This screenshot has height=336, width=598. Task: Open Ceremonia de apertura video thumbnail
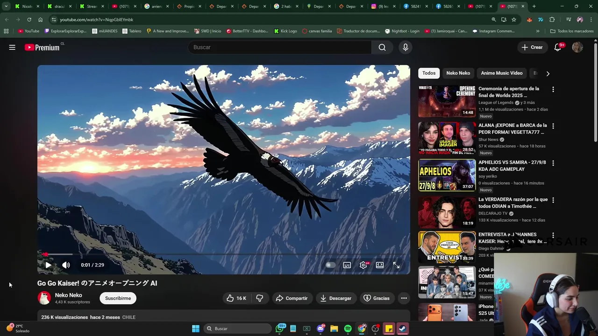pos(447,101)
